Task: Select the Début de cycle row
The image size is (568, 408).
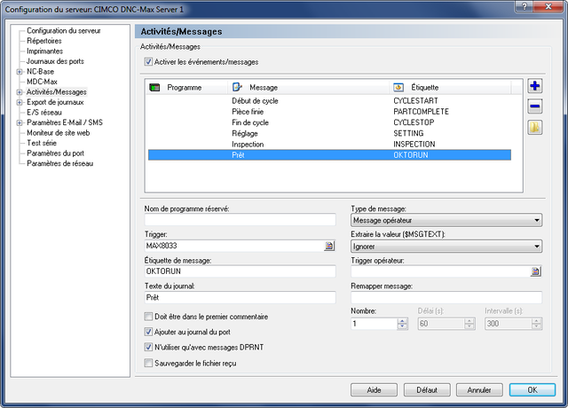Action: [x=329, y=100]
